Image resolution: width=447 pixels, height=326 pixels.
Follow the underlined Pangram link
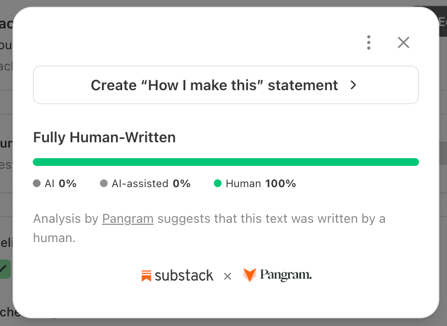[128, 218]
